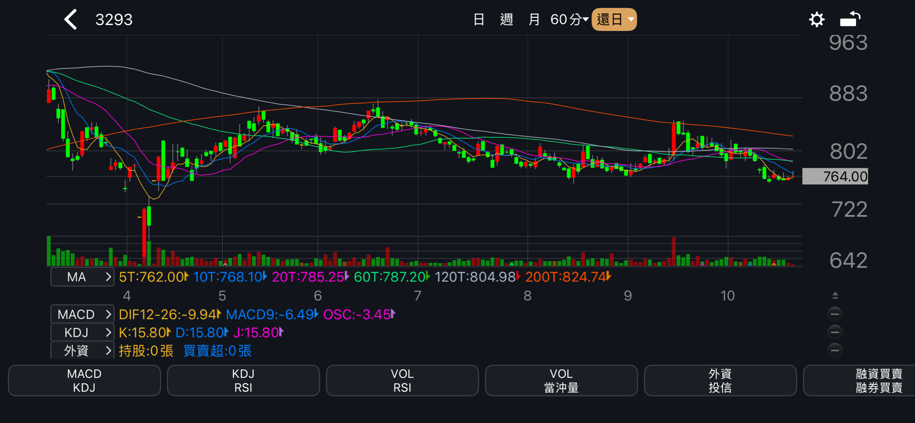Expand the MA indicator selector
The image size is (915, 423).
tap(82, 277)
